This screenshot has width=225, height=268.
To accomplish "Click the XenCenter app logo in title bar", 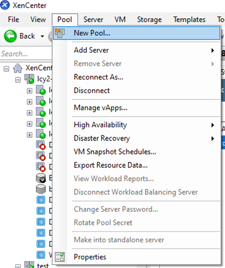I will 5,5.
